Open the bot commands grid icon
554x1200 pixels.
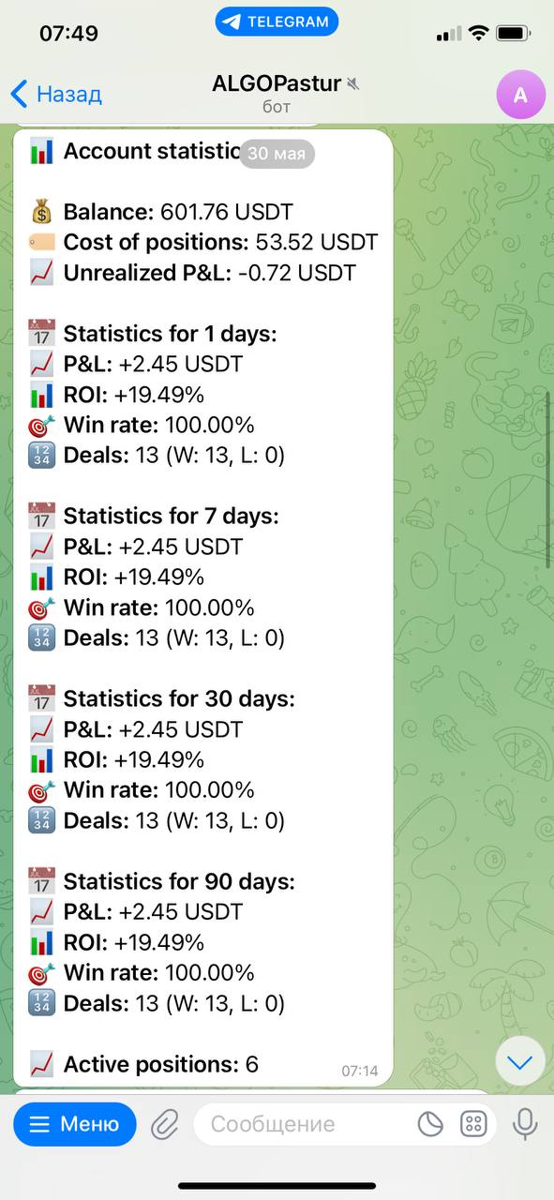pos(473,1124)
